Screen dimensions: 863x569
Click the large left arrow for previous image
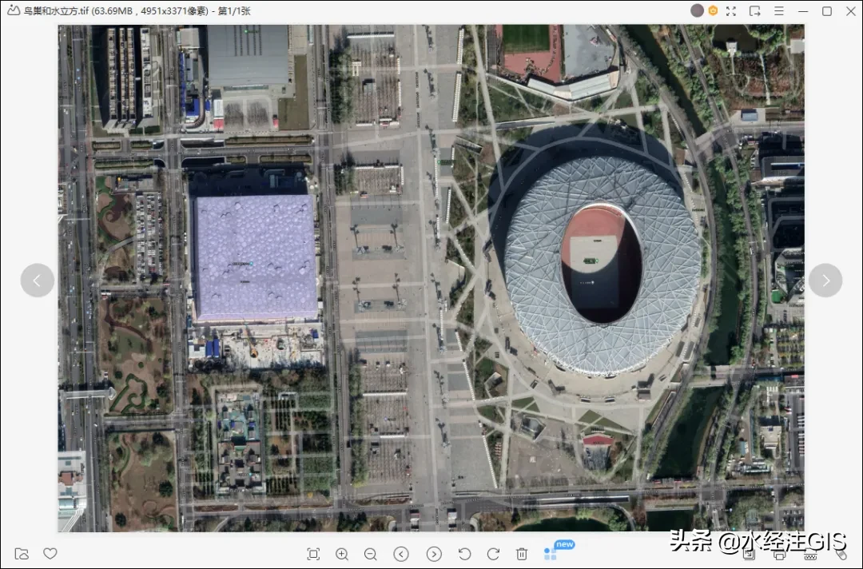(38, 281)
